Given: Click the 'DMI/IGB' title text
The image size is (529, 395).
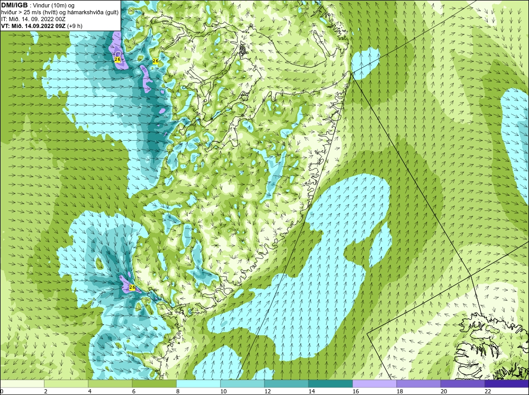Looking at the screenshot, I should point(14,5).
